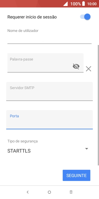This screenshot has height=199, width=99.
Task: Tap the Requerer início de sessão label
Action: pyautogui.click(x=32, y=17)
